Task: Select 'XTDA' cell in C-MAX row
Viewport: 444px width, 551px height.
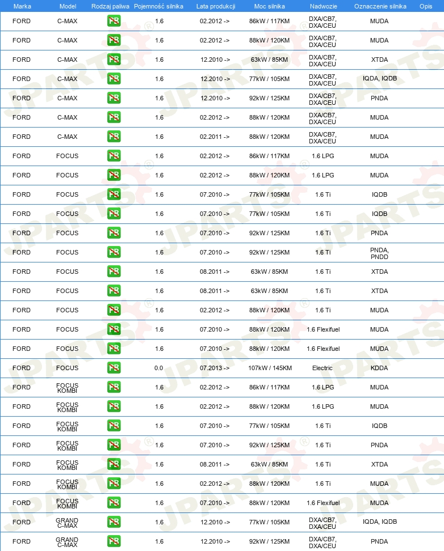Action: (x=379, y=60)
